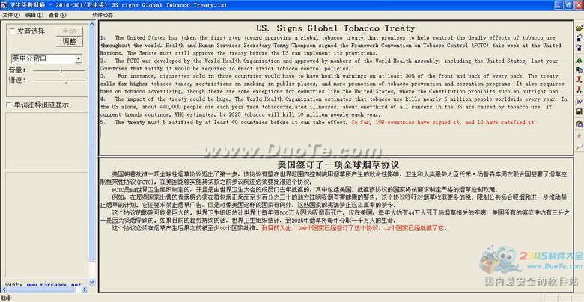Enable the 发音选择 checkbox
Screen dimensions: 584x302
(11, 31)
